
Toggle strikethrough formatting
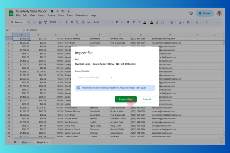[139, 22]
